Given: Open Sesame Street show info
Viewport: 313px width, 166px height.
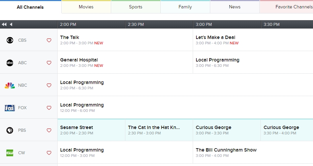Looking at the screenshot, I should pyautogui.click(x=76, y=127).
